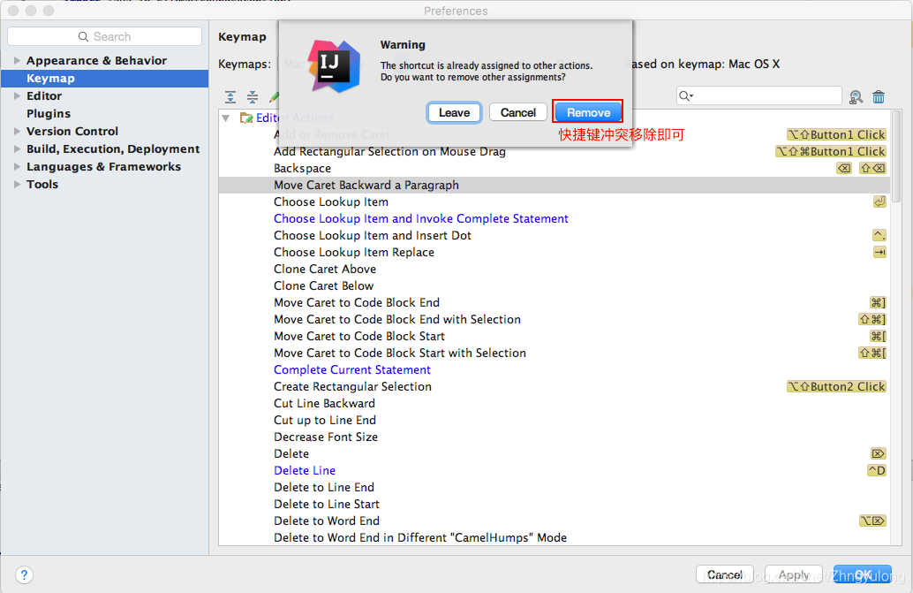Select Delete to Word End action
The width and height of the screenshot is (913, 593).
(327, 521)
